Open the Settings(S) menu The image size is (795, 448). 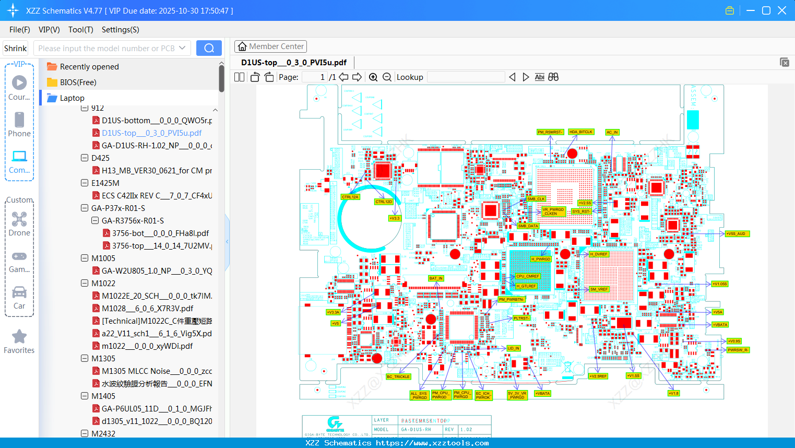tap(121, 30)
